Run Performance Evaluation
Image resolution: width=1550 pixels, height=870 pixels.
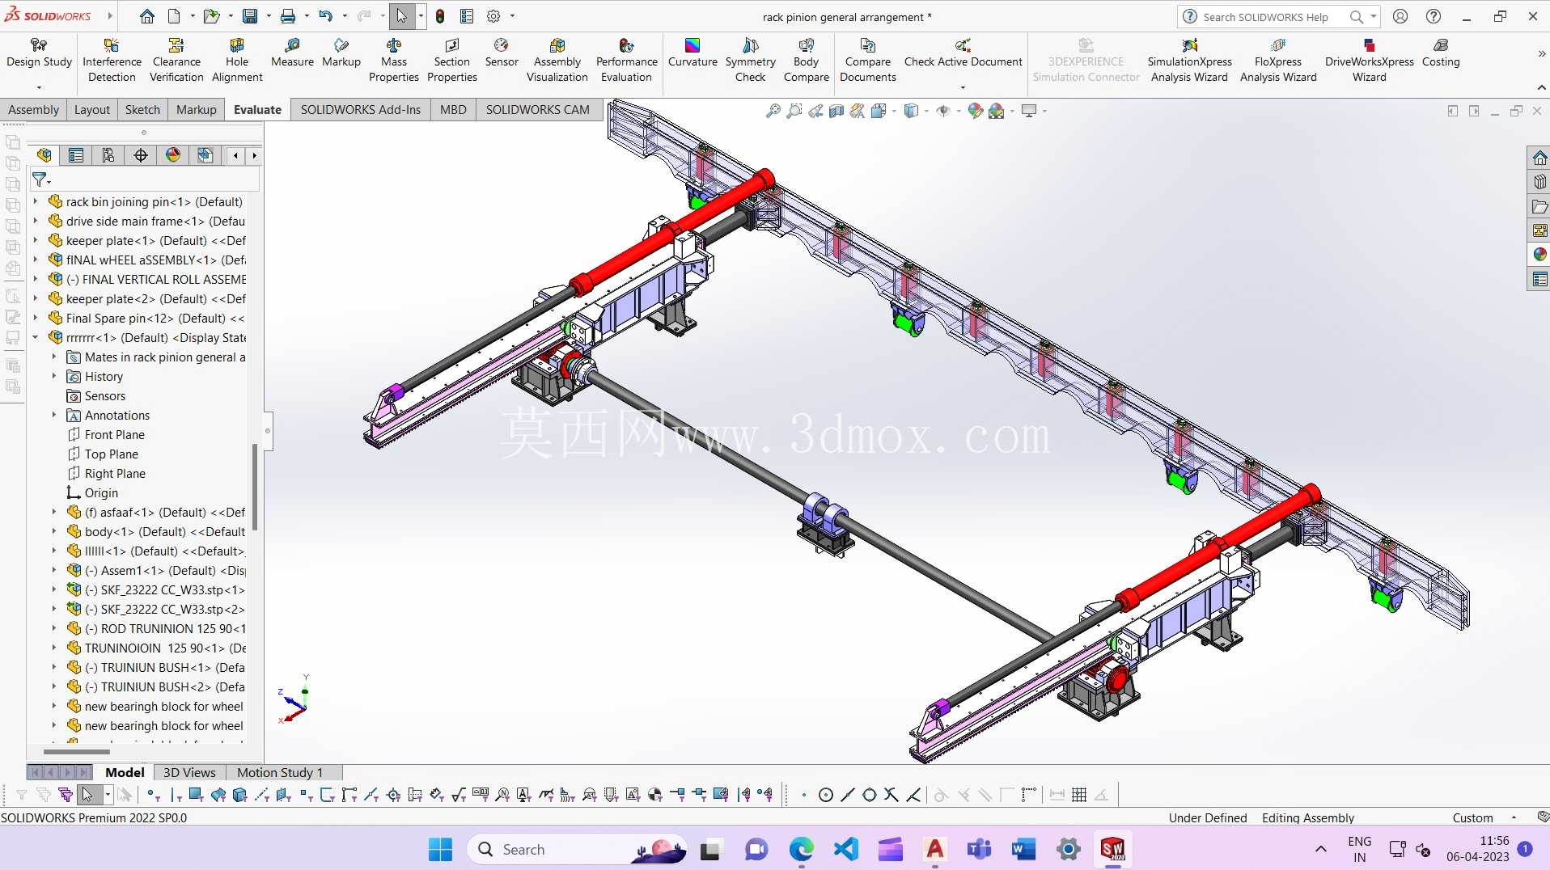626,61
